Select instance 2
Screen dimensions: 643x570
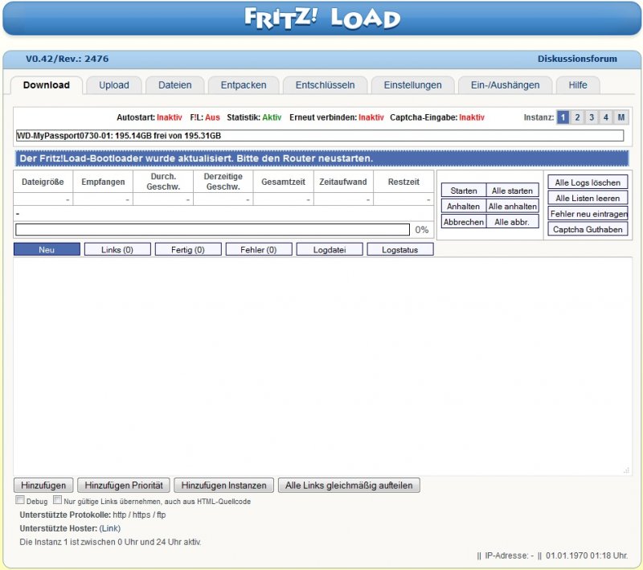[x=577, y=117]
